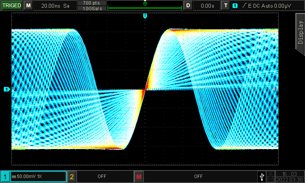Toggle channel 1 button in bottom bar
This screenshot has width=305, height=183.
[x=5, y=177]
